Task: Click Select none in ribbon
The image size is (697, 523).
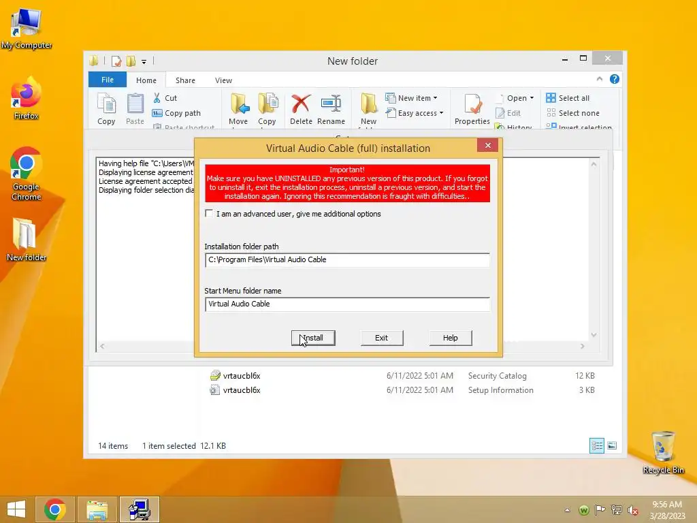Action: point(572,113)
